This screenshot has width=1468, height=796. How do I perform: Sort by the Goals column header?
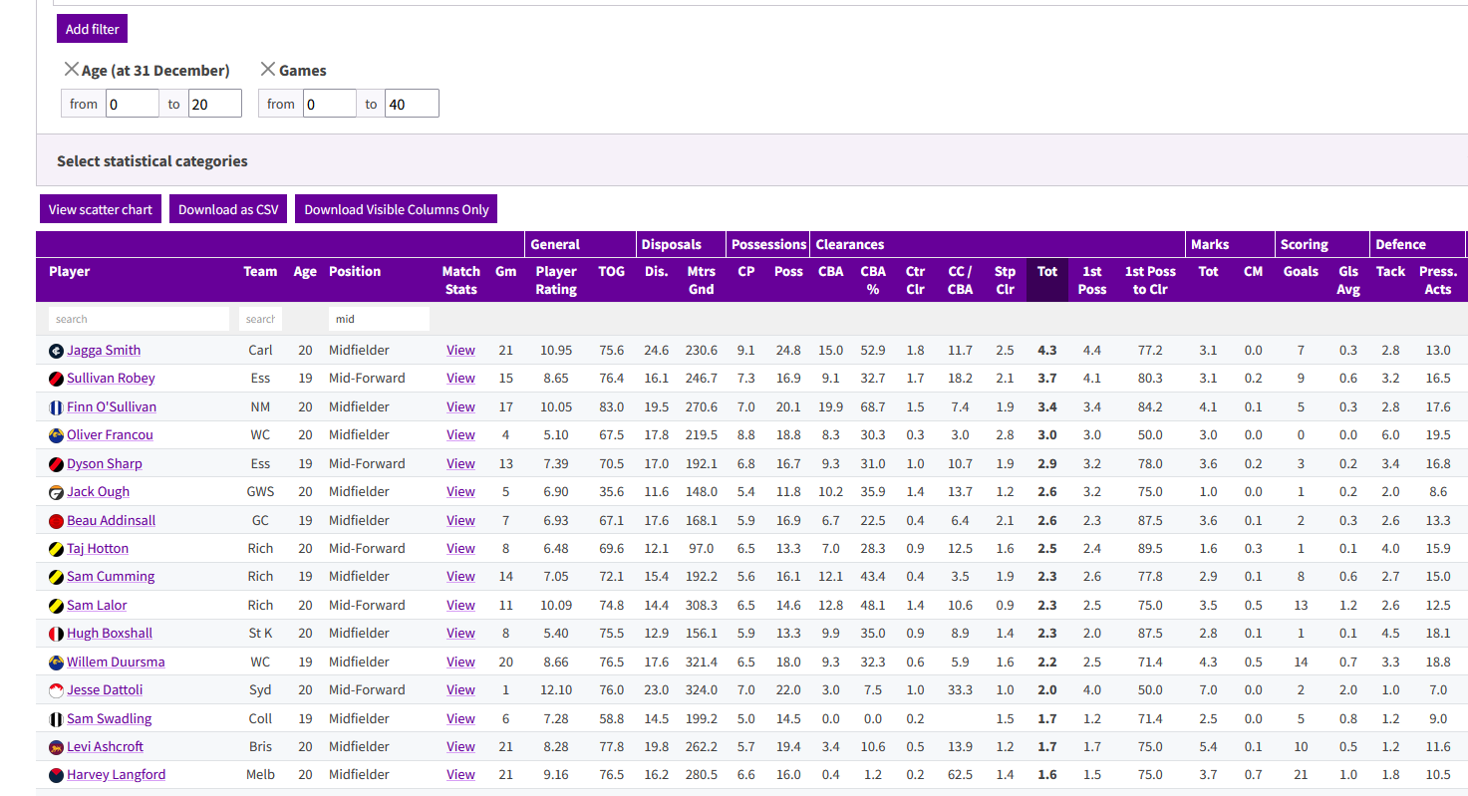point(1301,271)
